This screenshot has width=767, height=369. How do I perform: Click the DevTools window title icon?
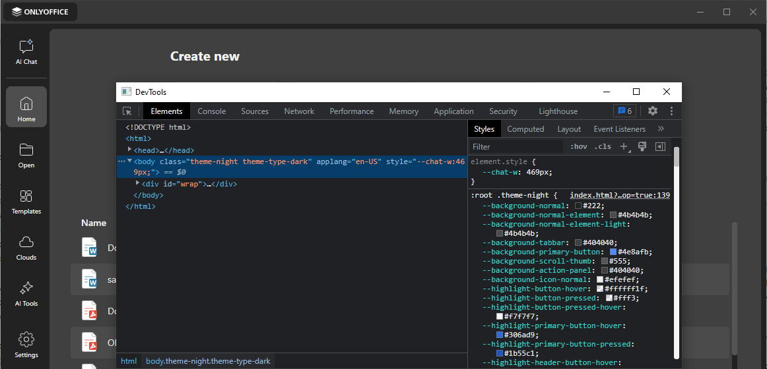click(127, 92)
